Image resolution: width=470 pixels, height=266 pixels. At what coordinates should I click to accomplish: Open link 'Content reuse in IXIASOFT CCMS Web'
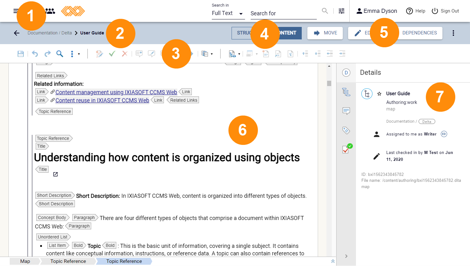click(102, 100)
